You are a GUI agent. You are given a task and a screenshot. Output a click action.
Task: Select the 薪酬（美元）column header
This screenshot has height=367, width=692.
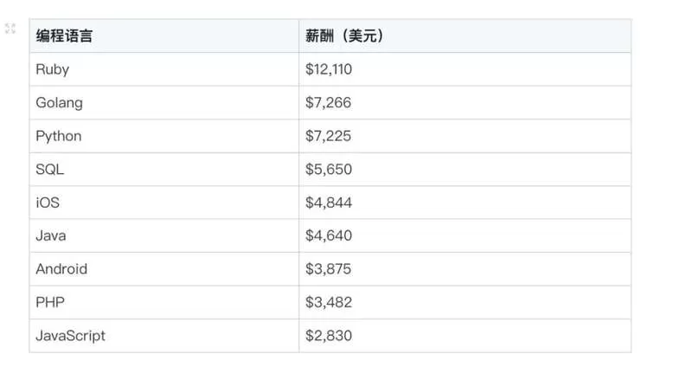coord(344,35)
